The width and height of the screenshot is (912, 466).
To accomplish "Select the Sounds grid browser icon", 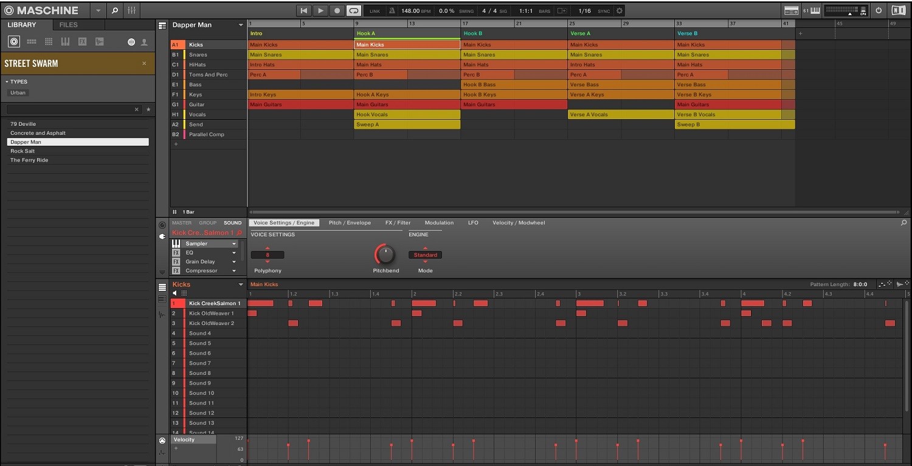I will [x=49, y=41].
